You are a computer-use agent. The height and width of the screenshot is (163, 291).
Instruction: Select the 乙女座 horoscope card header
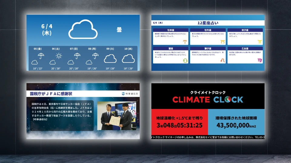pos(245,48)
